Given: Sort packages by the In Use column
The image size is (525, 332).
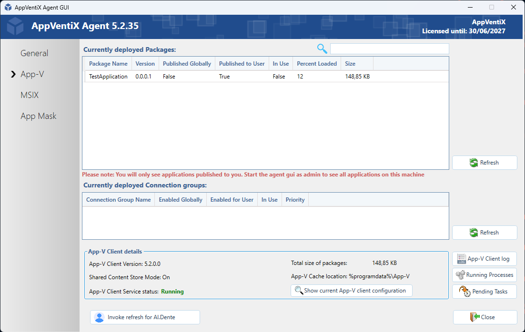Looking at the screenshot, I should 281,64.
